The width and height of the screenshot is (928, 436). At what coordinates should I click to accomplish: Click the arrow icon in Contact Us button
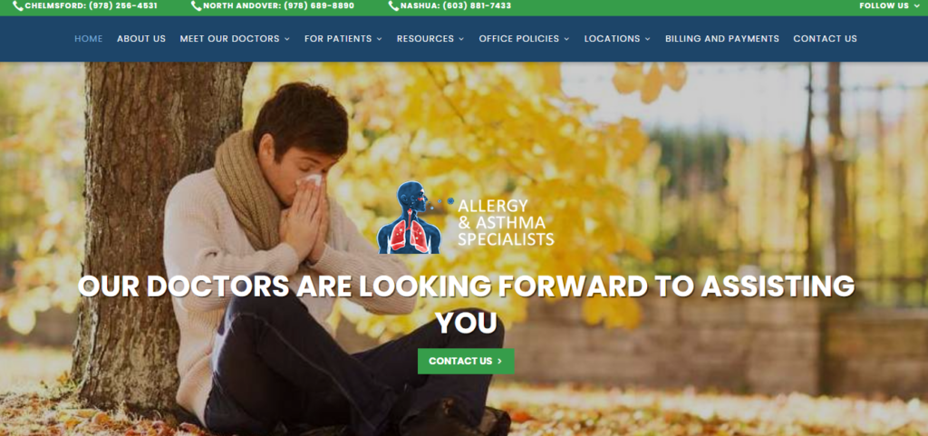point(500,361)
